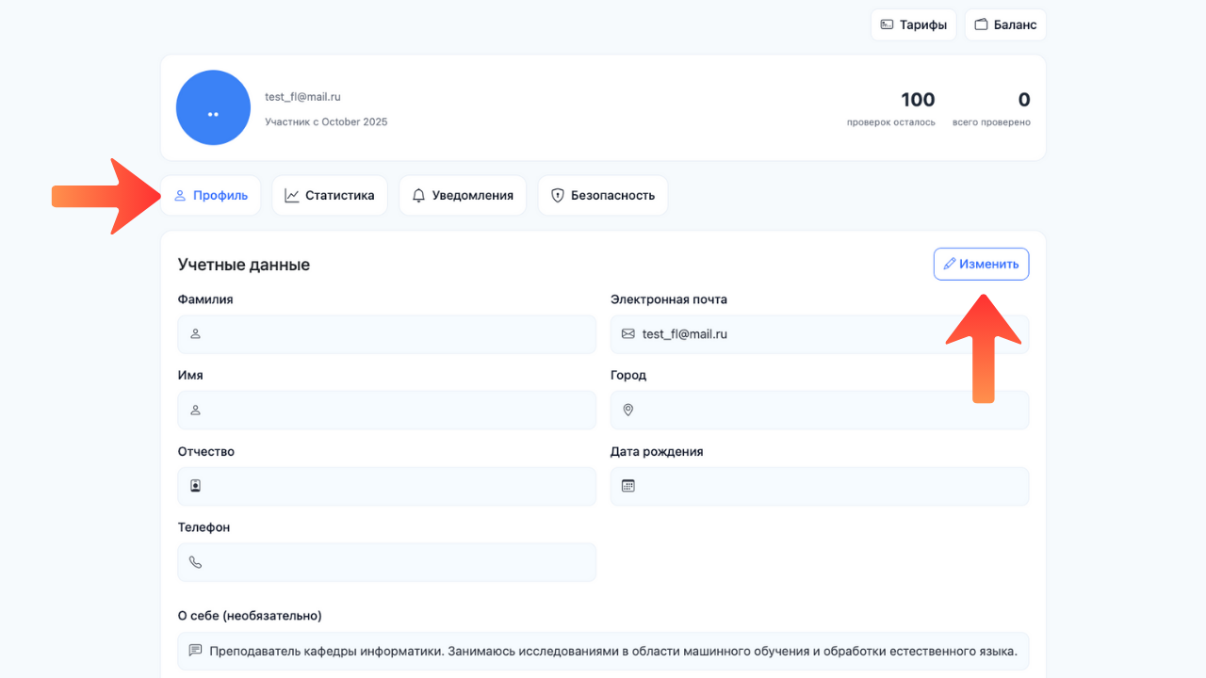Click the phone handset icon in Телефон

(x=196, y=562)
